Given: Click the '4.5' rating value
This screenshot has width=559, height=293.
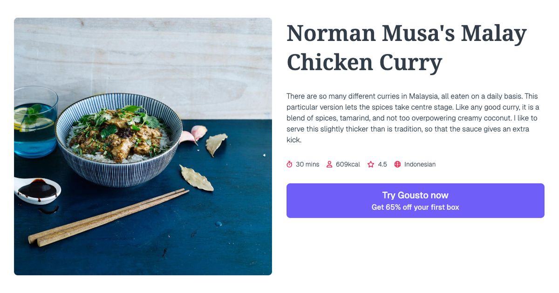Looking at the screenshot, I should coord(382,164).
